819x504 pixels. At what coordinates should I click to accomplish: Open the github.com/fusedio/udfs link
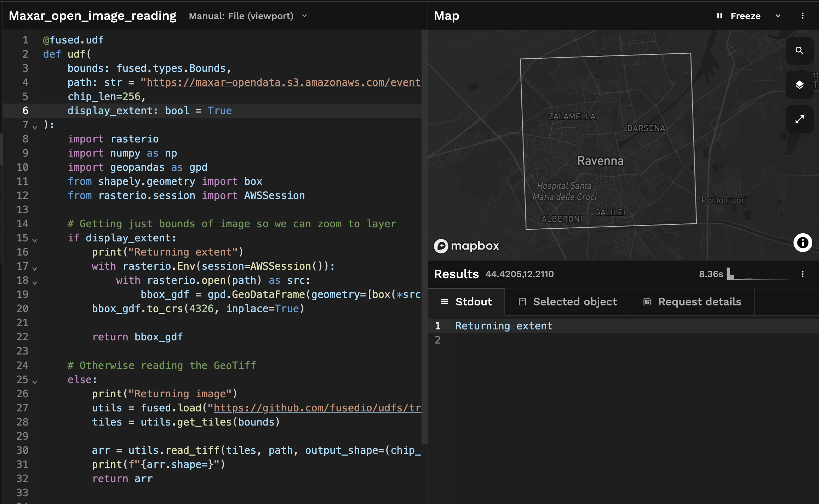click(317, 408)
